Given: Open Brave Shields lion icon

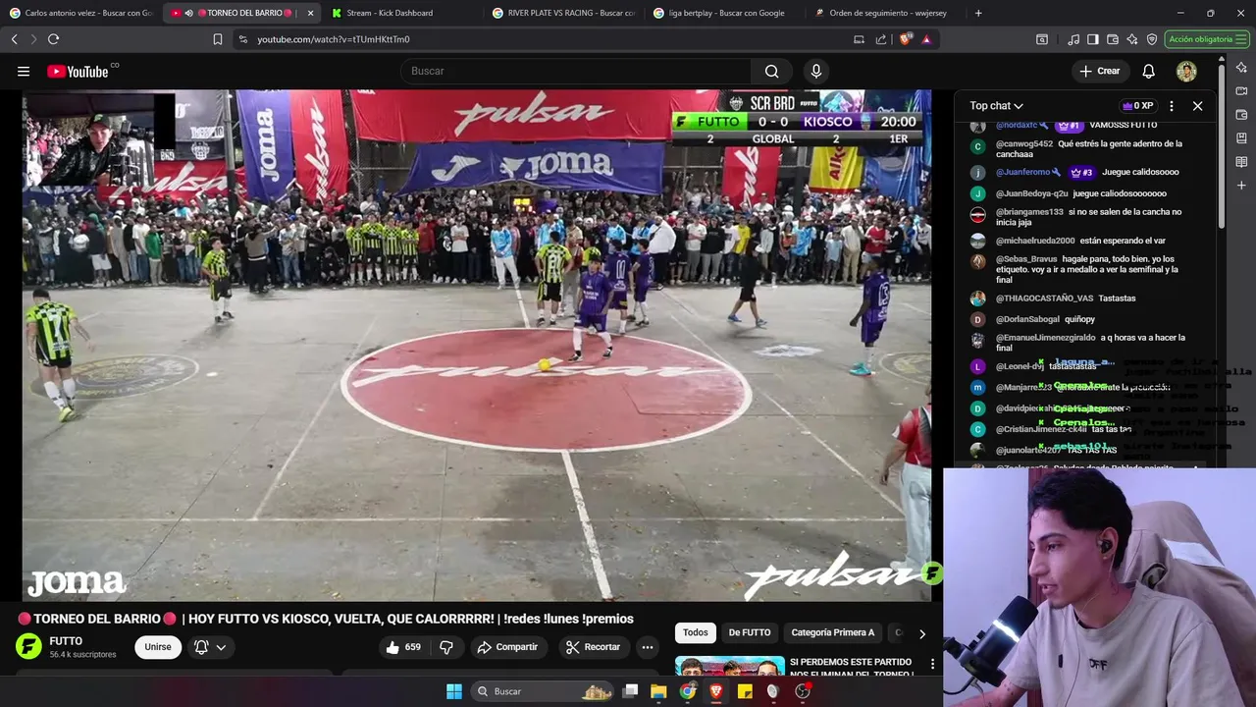Looking at the screenshot, I should (906, 39).
